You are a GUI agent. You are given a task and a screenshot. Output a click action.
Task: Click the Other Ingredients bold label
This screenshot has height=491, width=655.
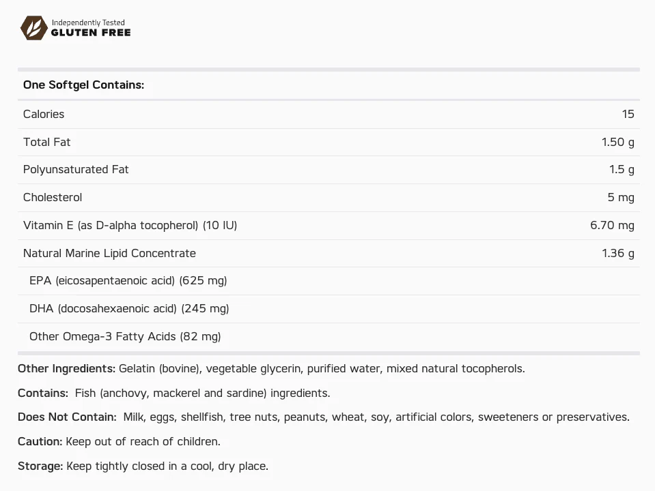coord(66,369)
